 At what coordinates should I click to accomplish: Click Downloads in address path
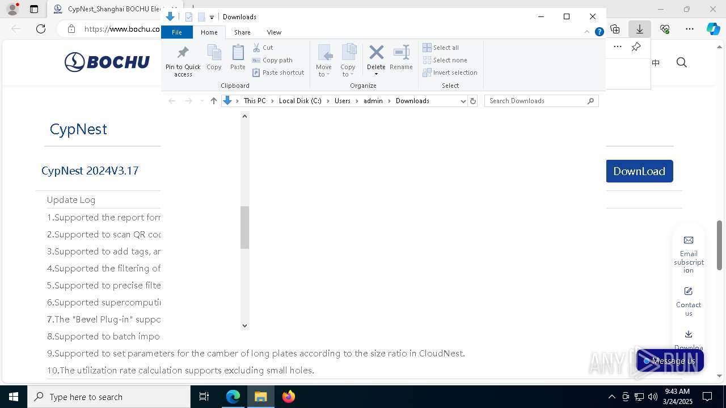[x=412, y=101]
